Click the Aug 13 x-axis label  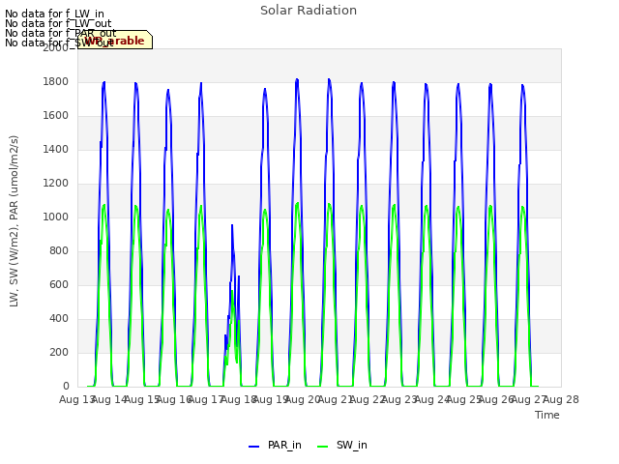click(77, 399)
